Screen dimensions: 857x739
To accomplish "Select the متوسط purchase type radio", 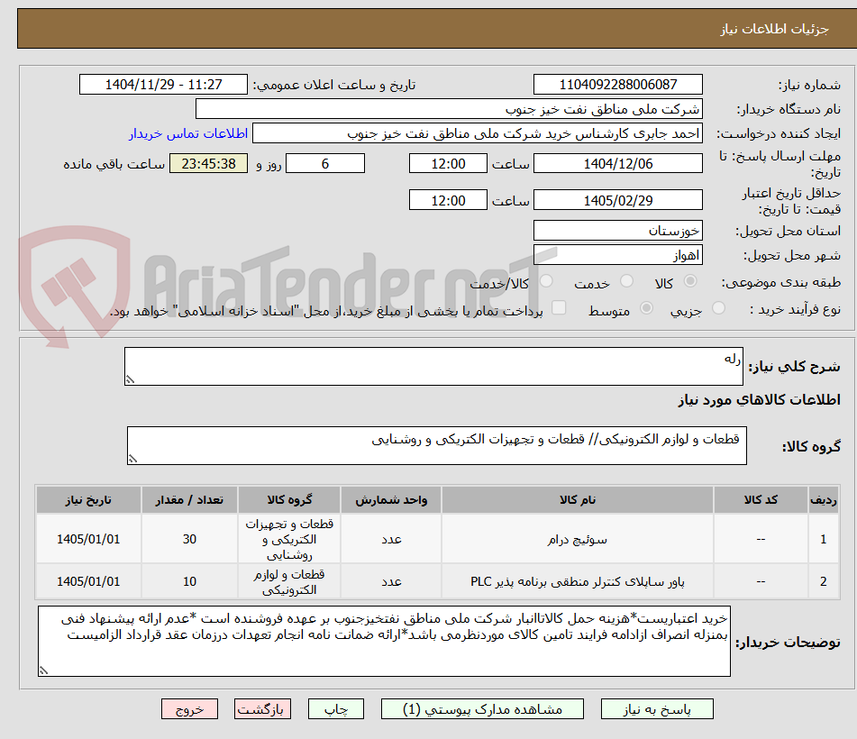I will coord(646,308).
